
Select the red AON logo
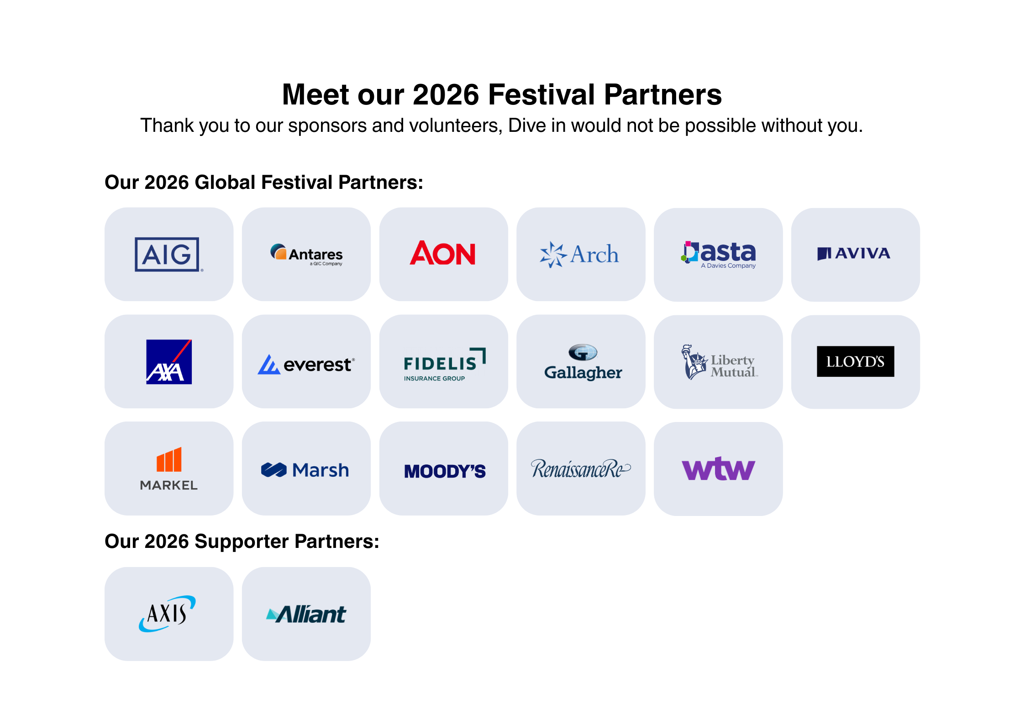(443, 254)
